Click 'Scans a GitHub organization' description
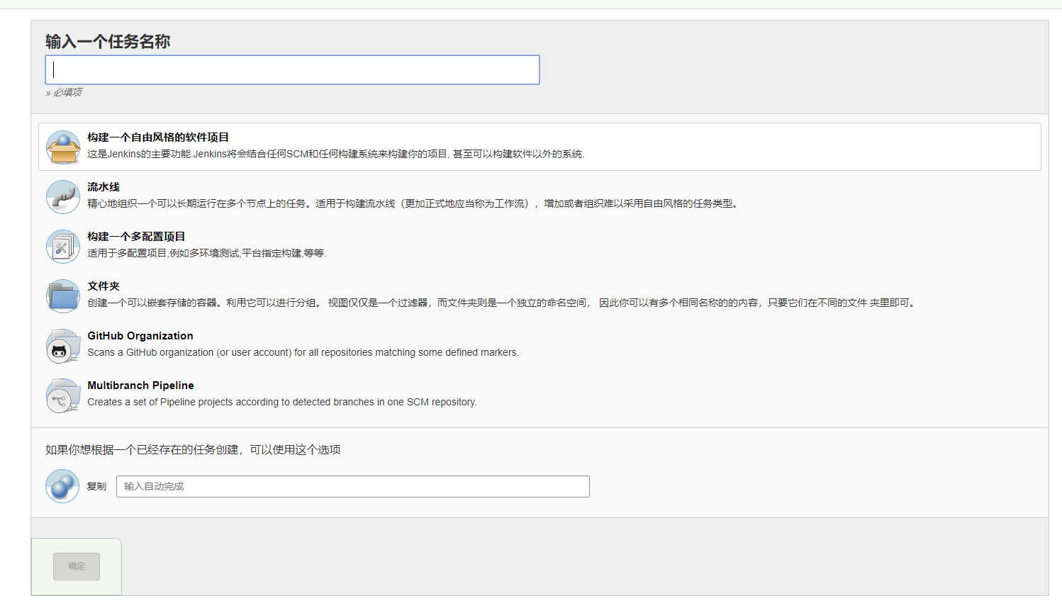The image size is (1062, 613). coord(303,352)
